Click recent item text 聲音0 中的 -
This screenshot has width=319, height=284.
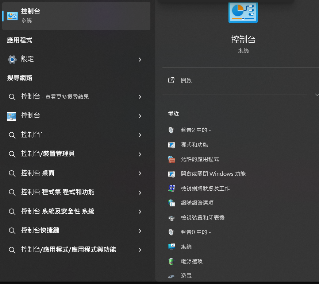196,232
